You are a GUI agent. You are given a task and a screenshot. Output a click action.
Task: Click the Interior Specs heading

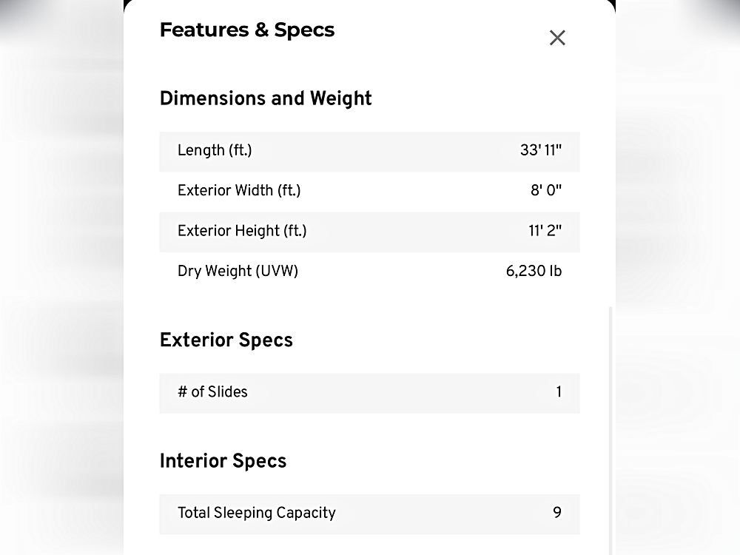(x=223, y=461)
